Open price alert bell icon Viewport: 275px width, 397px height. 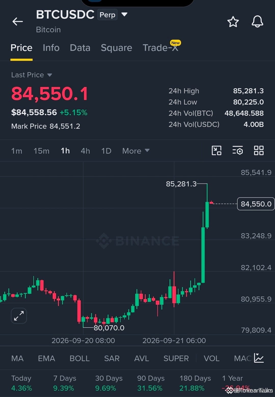[257, 21]
